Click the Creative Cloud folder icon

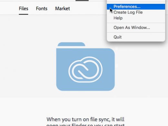click(x=85, y=67)
